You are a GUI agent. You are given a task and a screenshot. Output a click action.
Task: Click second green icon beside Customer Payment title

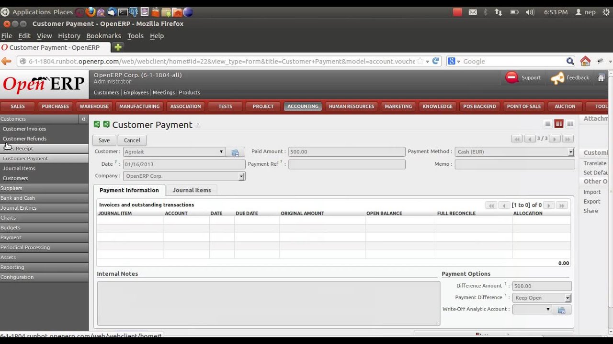point(106,124)
